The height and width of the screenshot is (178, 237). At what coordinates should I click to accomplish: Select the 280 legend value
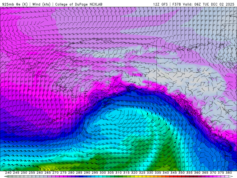click(x=71, y=173)
